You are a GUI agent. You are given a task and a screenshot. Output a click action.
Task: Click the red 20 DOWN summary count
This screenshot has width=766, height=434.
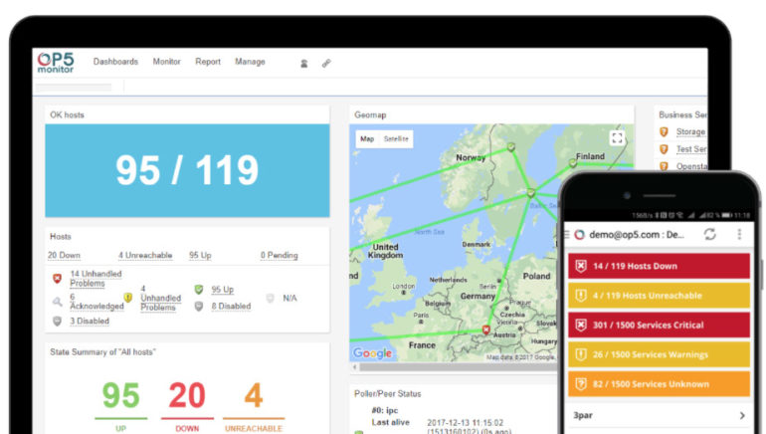(x=187, y=395)
